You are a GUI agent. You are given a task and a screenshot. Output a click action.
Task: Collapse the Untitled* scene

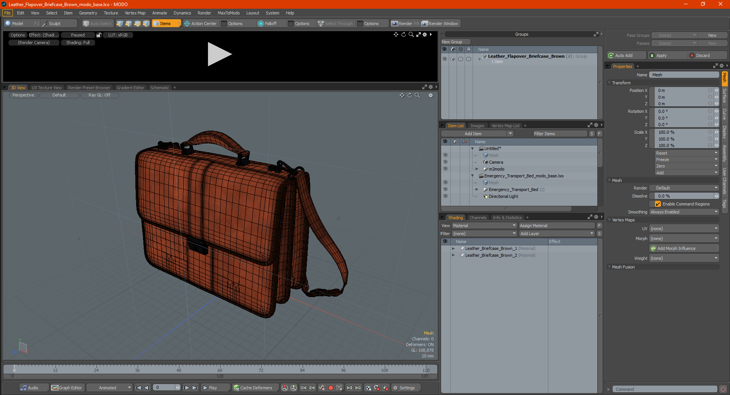coord(472,149)
